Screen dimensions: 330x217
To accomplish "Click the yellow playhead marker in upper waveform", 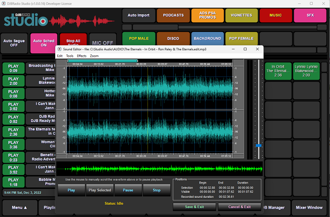I will [x=148, y=88].
